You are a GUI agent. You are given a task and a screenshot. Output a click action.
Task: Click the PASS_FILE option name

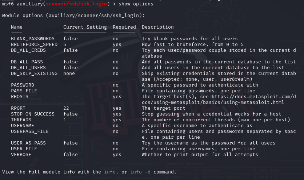pos(24,91)
